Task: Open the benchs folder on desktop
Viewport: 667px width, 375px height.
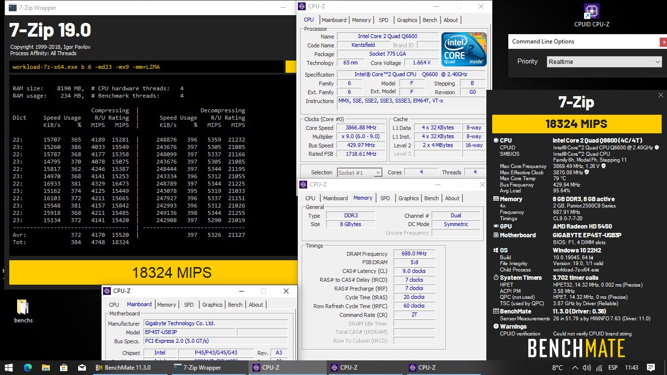Action: [23, 311]
